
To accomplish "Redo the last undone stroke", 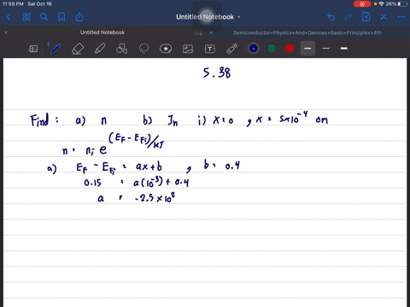I will point(348,17).
